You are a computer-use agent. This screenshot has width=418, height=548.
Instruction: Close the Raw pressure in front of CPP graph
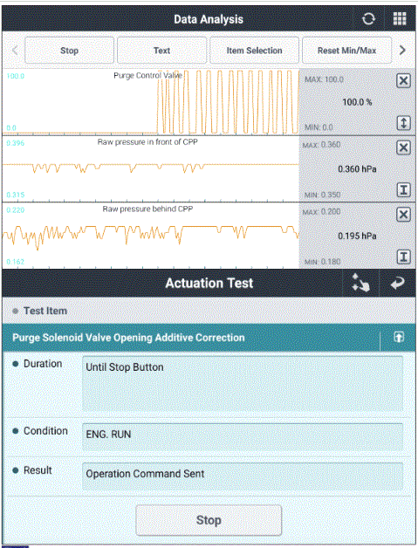(403, 147)
